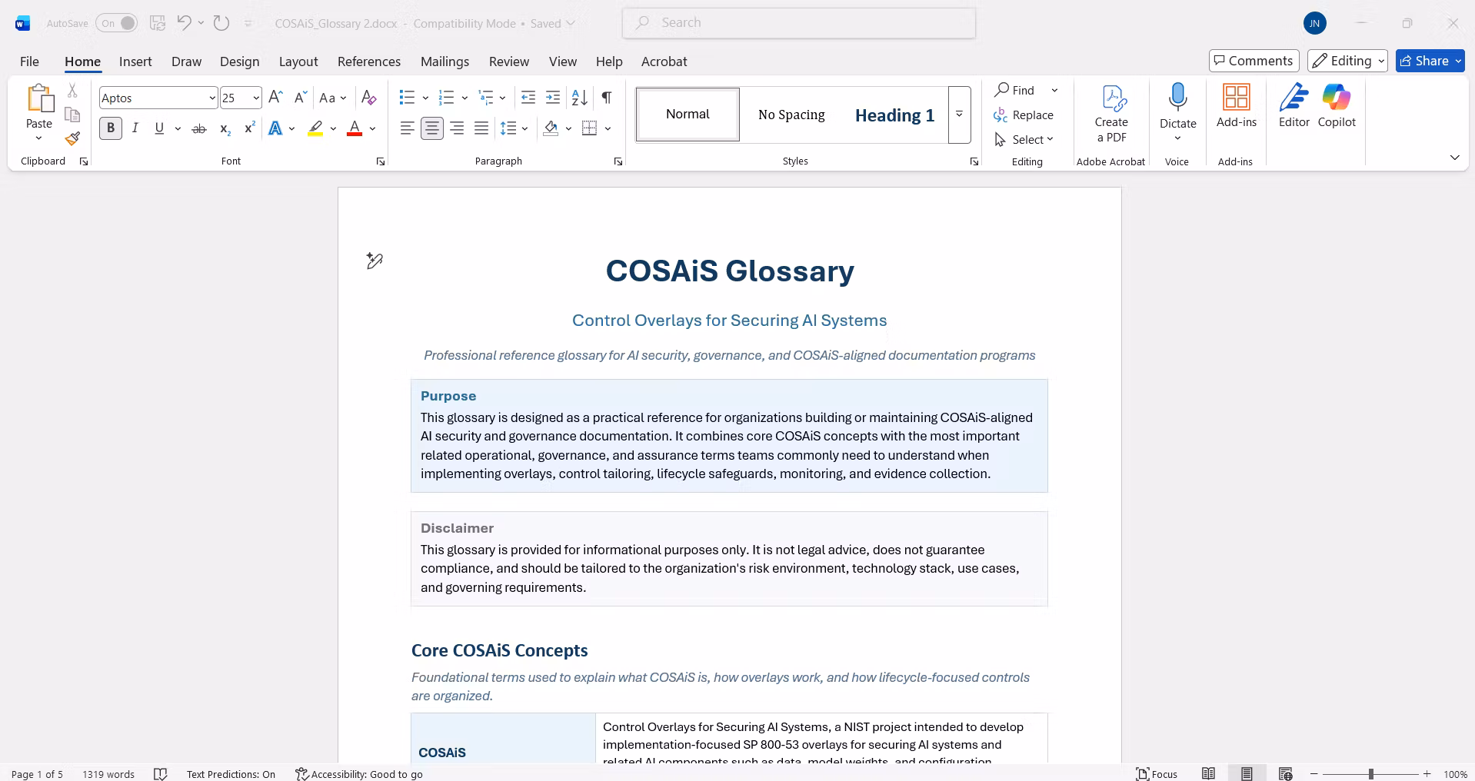Switch to the References tab
This screenshot has height=781, width=1475.
coord(369,61)
